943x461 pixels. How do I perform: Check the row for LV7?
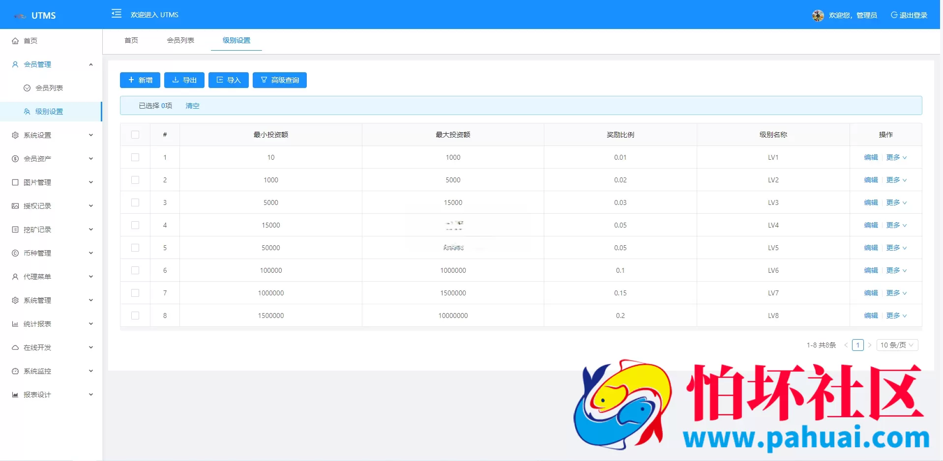135,293
